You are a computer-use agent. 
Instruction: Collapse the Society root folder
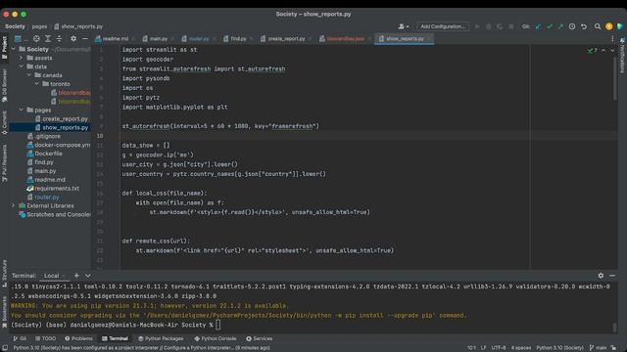14,49
